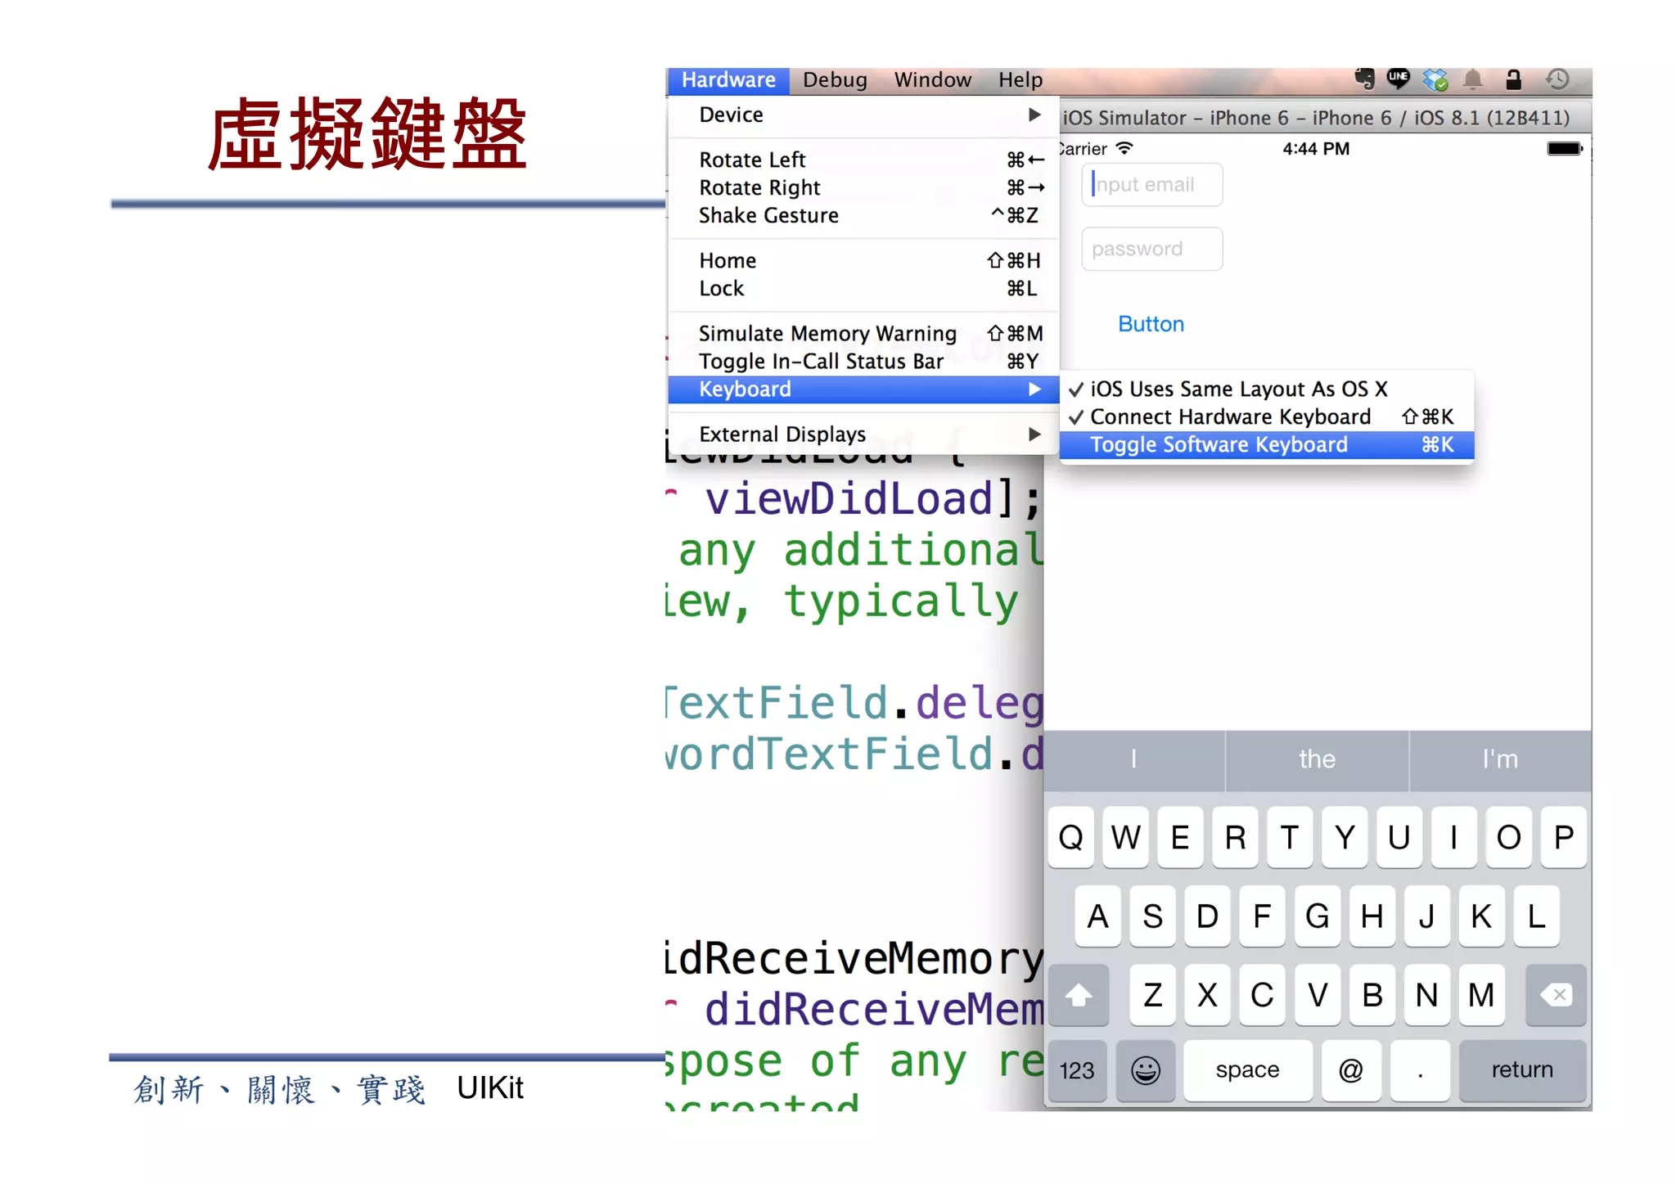Open Time Machine menu bar icon
Image resolution: width=1676 pixels, height=1184 pixels.
click(1557, 79)
